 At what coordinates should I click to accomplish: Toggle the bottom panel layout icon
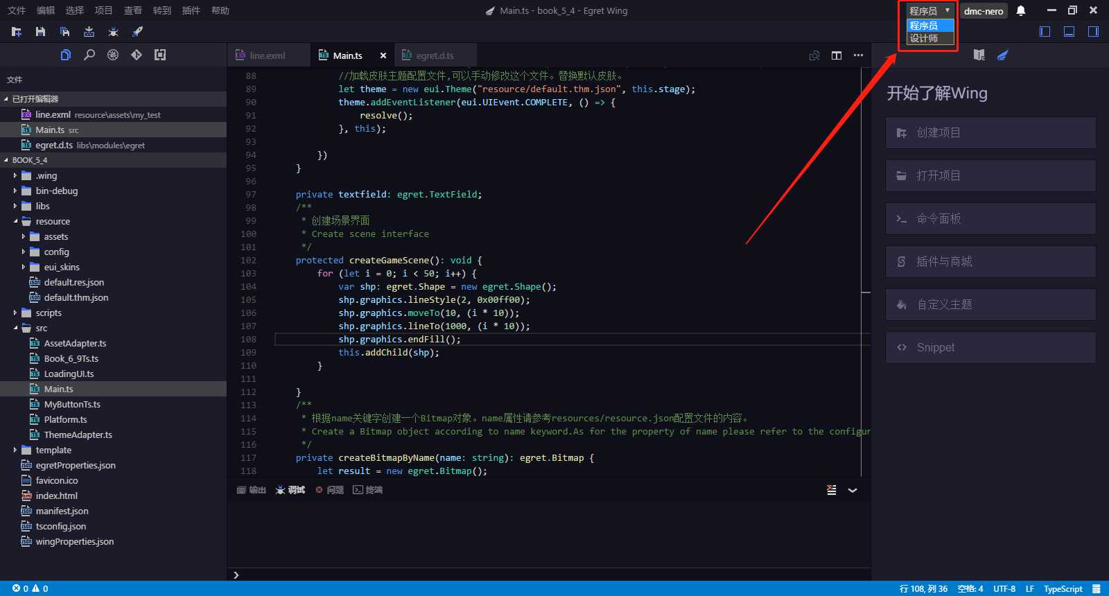(x=1069, y=31)
